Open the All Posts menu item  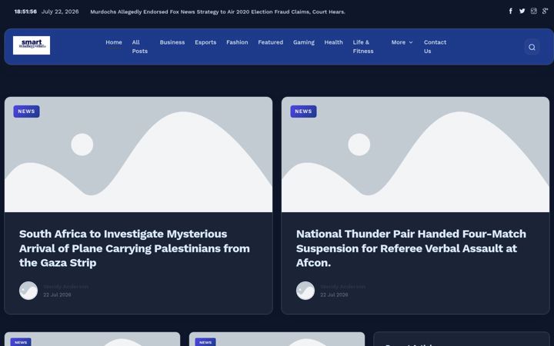point(139,47)
